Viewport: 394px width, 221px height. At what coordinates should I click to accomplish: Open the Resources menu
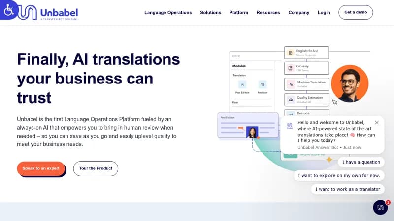pos(268,13)
